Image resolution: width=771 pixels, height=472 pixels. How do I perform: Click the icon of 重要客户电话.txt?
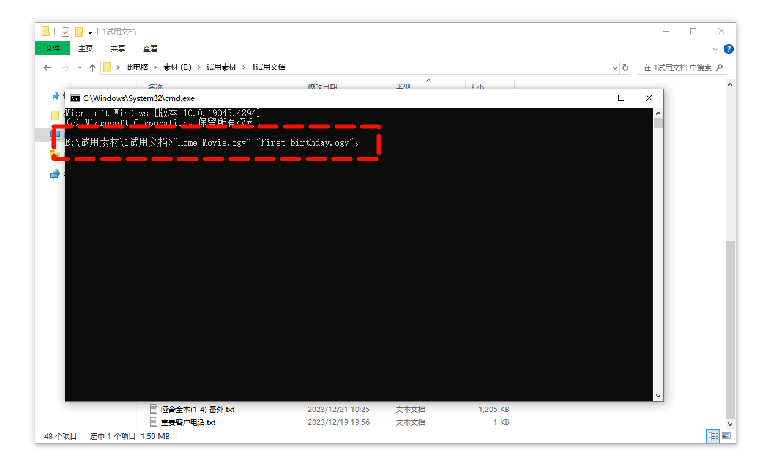(154, 422)
